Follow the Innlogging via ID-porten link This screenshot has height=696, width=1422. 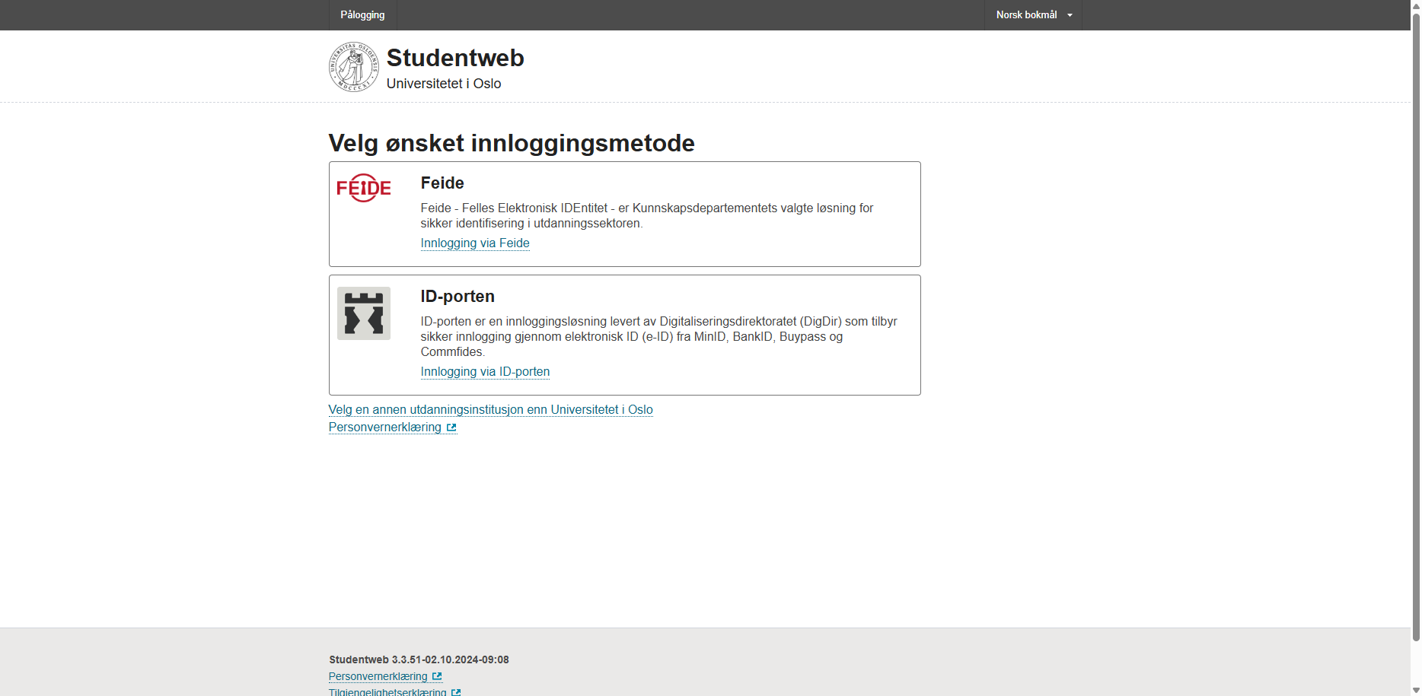(485, 372)
